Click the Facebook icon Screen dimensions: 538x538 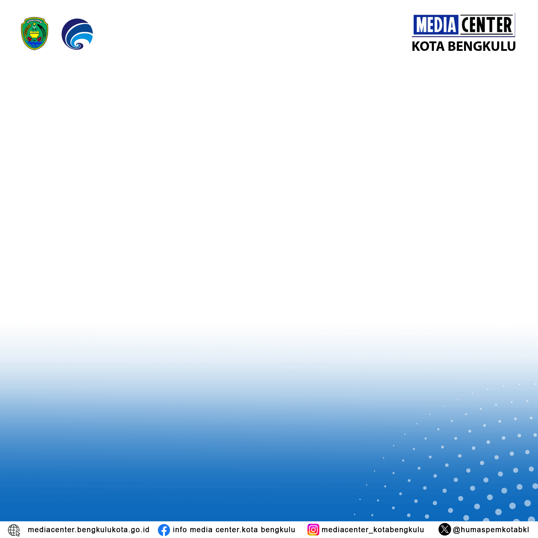pos(164,530)
